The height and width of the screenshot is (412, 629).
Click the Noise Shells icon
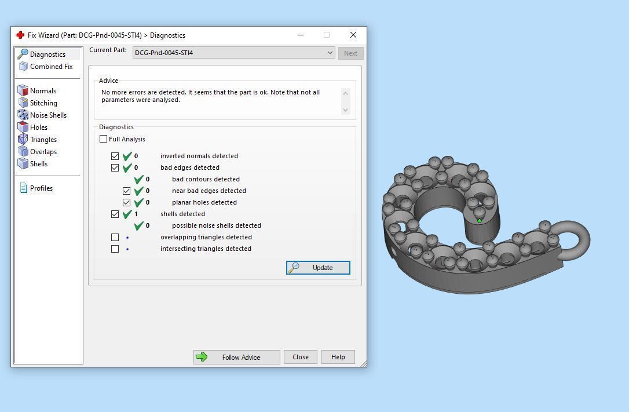point(23,115)
